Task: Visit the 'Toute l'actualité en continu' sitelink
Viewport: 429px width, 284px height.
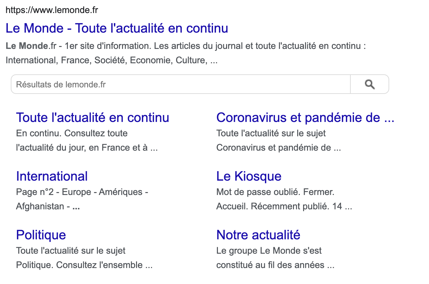Action: [92, 117]
